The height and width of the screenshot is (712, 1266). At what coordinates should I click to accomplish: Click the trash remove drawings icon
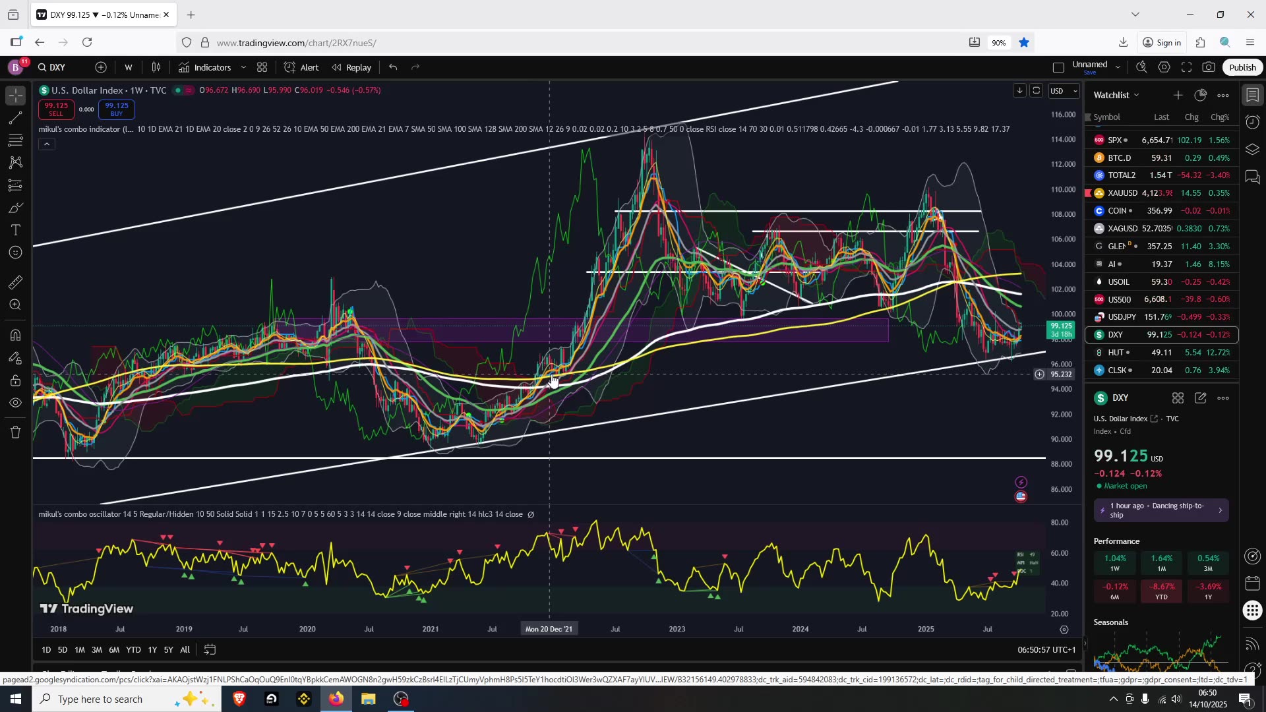16,432
